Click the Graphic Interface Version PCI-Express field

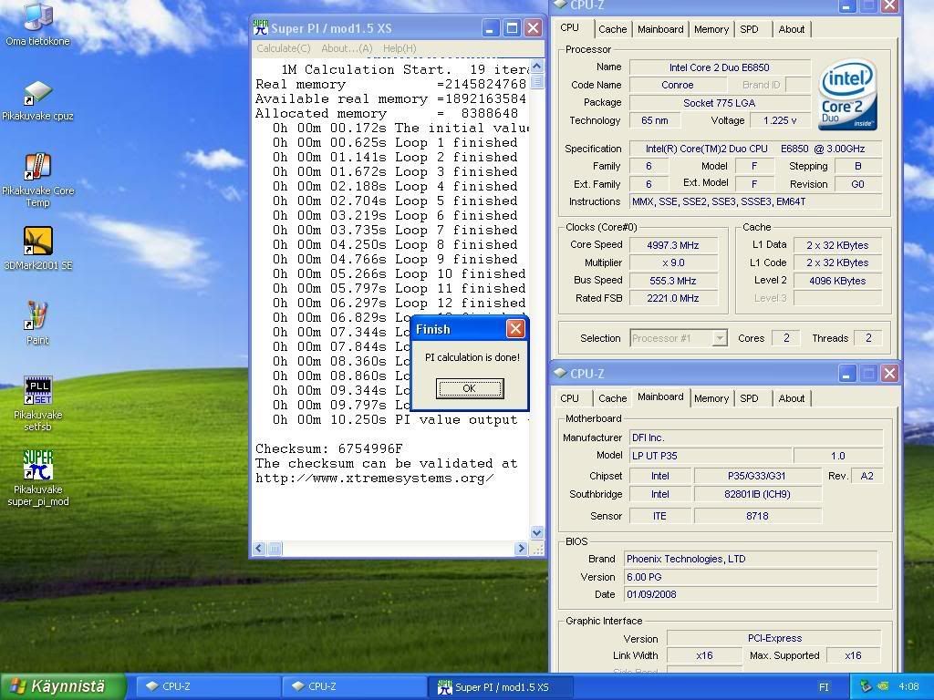pyautogui.click(x=774, y=638)
